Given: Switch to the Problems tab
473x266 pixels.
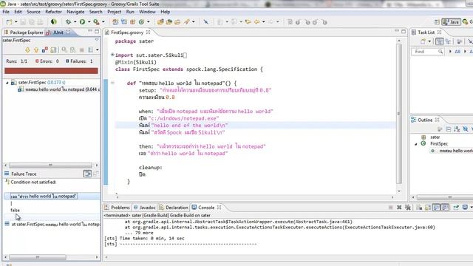Looking at the screenshot, I should tap(117, 208).
